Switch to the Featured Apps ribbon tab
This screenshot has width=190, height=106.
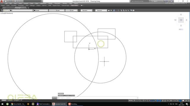[65, 6]
